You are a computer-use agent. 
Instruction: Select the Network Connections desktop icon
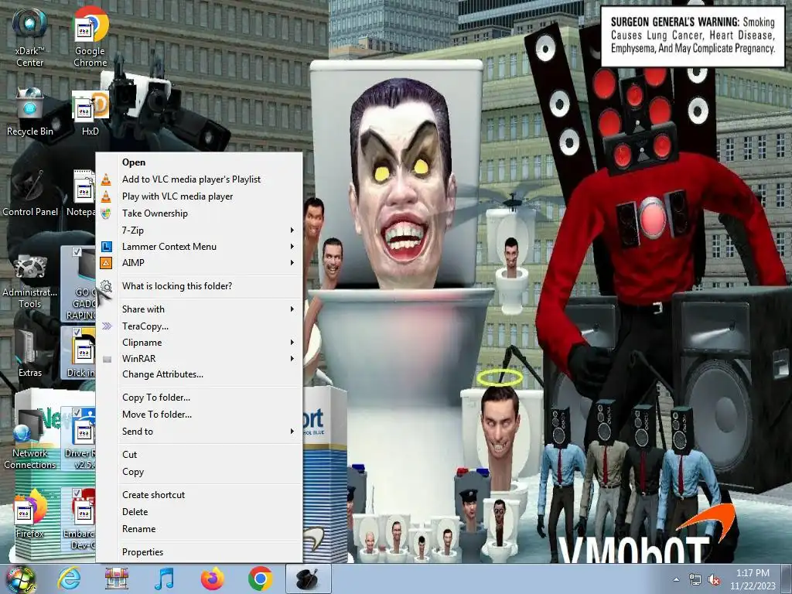[x=30, y=438]
